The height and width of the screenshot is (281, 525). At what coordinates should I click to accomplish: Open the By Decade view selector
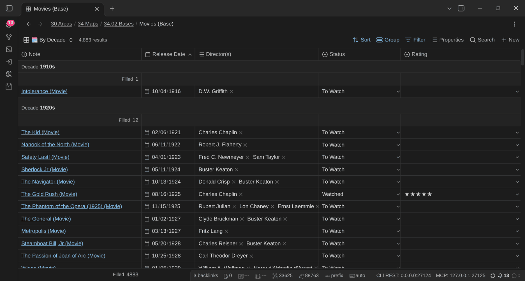[x=48, y=40]
